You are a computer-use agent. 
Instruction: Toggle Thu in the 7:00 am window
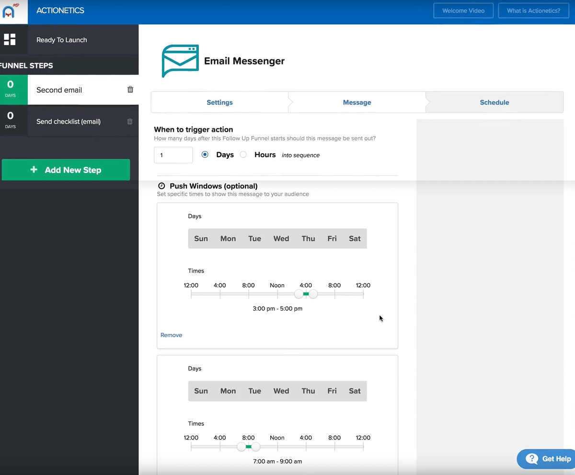point(308,391)
